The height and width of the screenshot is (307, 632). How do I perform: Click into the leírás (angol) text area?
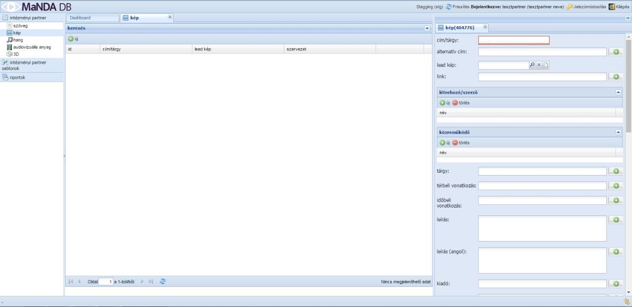(x=542, y=260)
